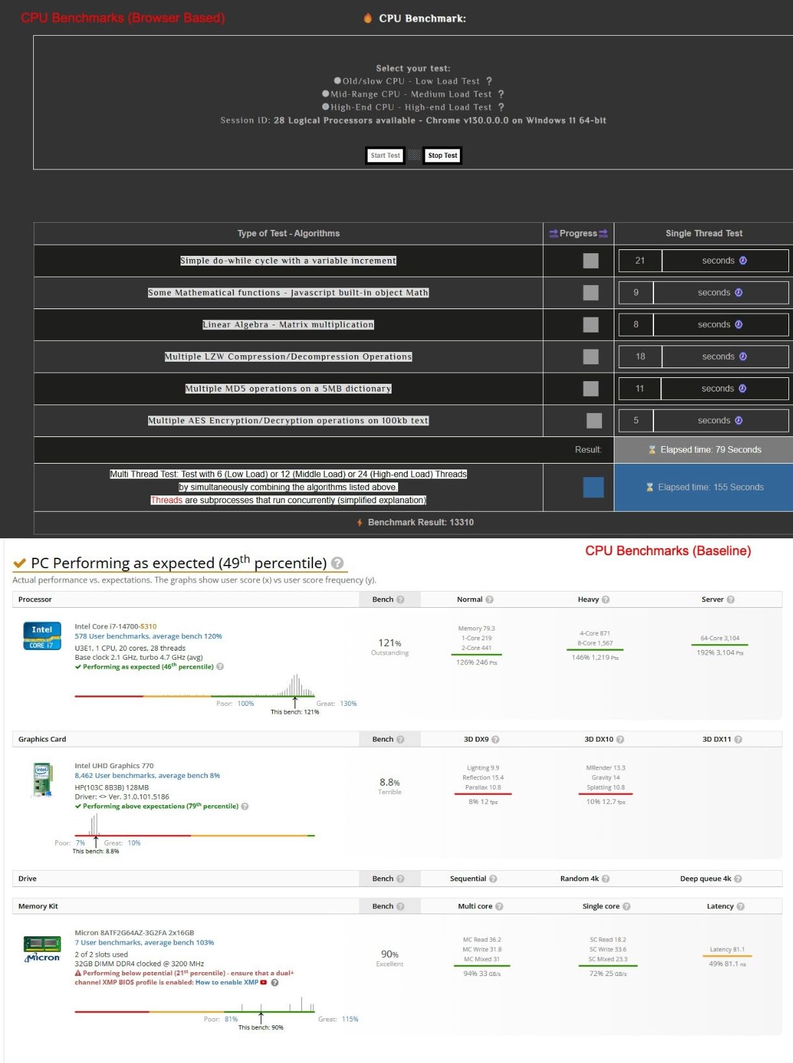The height and width of the screenshot is (1063, 793).
Task: Click Single Thread Test column header
Action: click(x=704, y=233)
